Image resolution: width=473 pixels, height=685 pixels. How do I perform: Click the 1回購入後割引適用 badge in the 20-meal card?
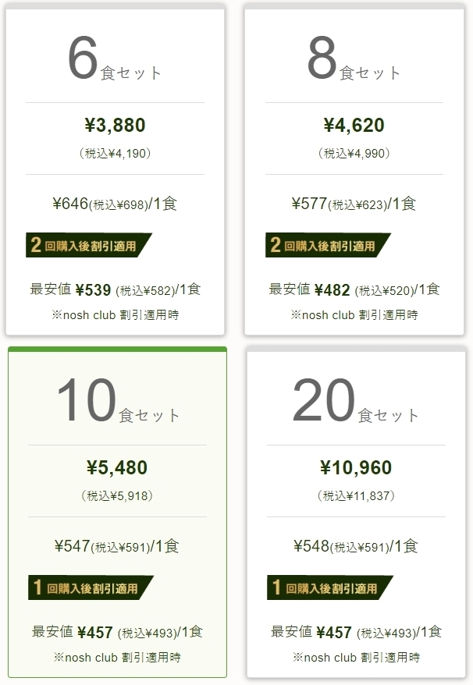tap(330, 587)
